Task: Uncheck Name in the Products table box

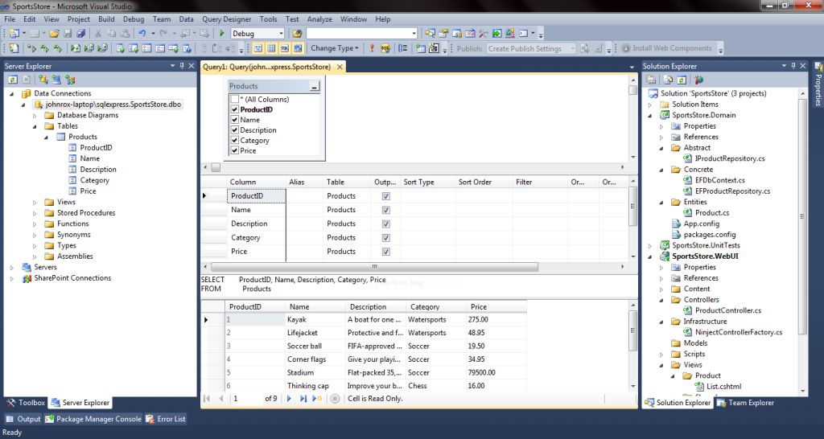Action: 235,120
